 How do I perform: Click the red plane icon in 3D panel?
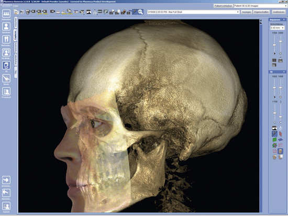281,134
